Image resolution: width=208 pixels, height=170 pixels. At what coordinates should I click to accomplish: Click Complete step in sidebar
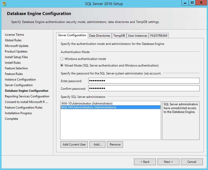(x=11, y=119)
